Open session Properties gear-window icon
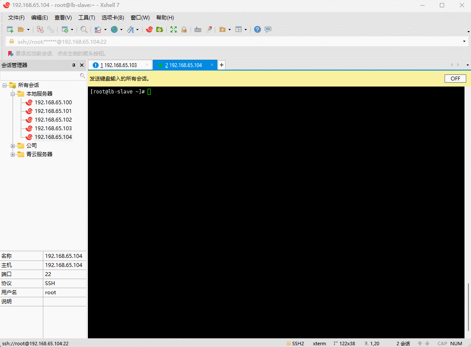 click(x=65, y=29)
